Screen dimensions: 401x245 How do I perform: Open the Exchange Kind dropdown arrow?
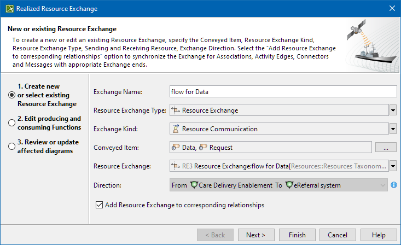point(393,129)
